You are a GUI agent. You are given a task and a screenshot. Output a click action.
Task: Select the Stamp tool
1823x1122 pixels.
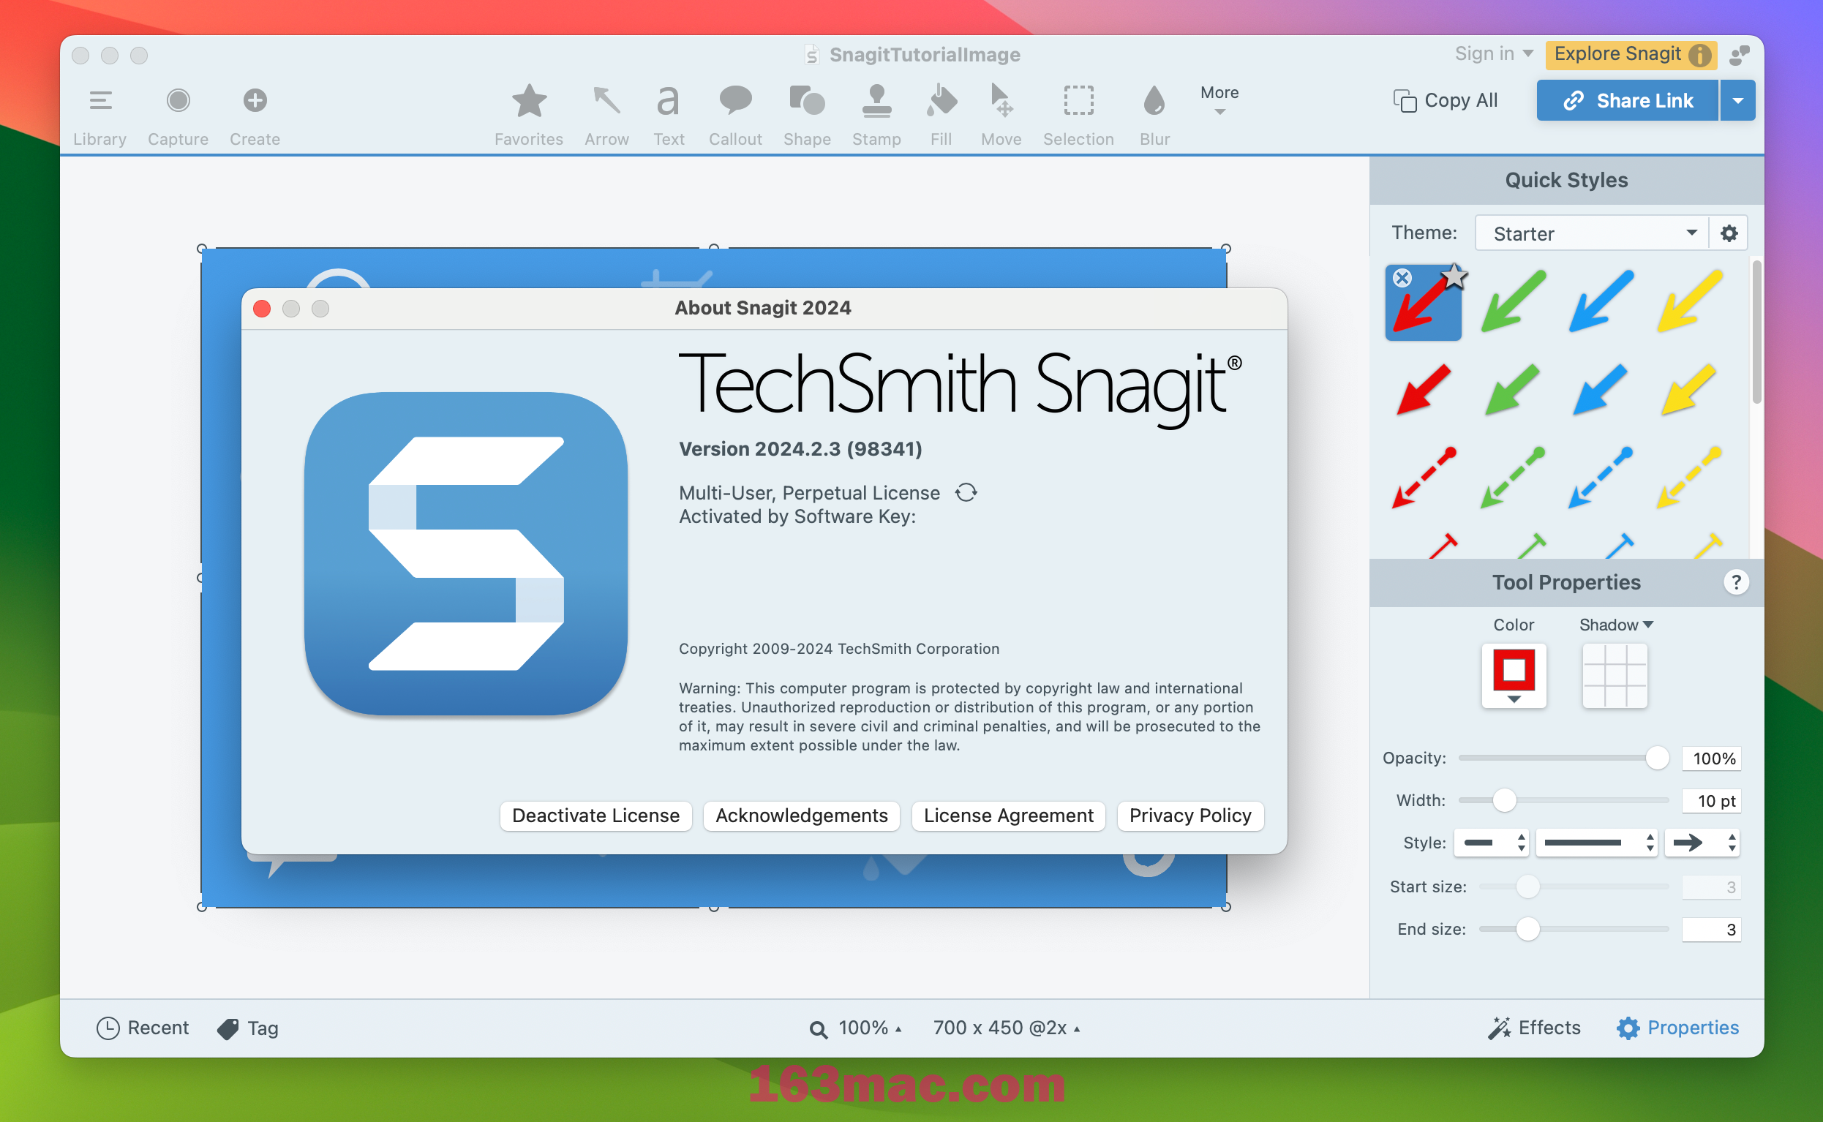[x=876, y=115]
